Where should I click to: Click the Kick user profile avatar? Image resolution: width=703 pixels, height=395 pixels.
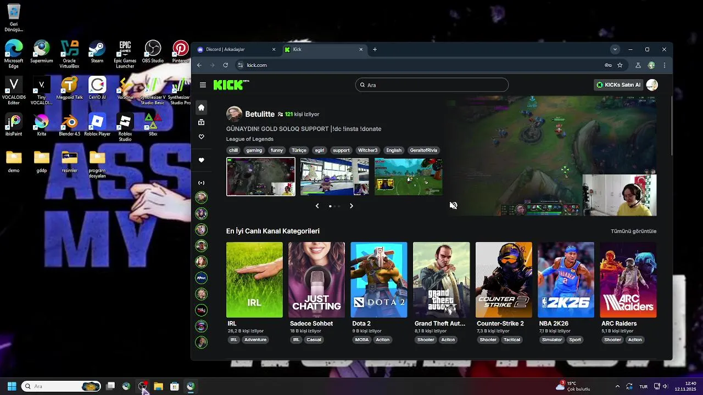pyautogui.click(x=652, y=84)
